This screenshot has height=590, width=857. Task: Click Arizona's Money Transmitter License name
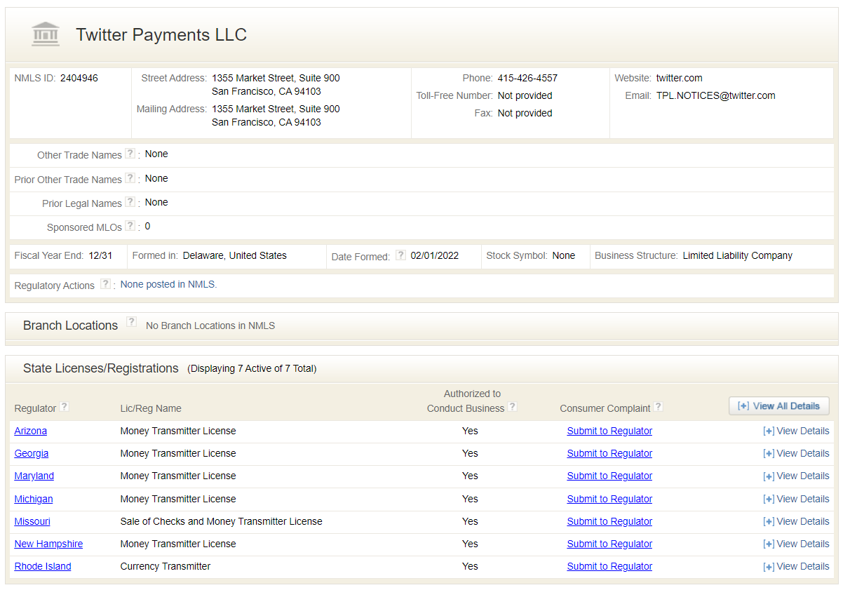point(178,431)
